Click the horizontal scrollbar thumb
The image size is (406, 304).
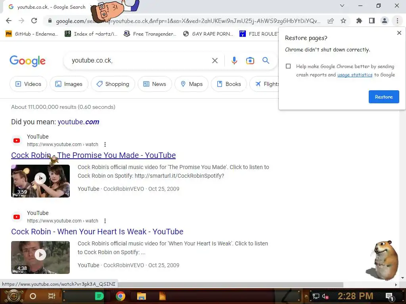[230, 285]
